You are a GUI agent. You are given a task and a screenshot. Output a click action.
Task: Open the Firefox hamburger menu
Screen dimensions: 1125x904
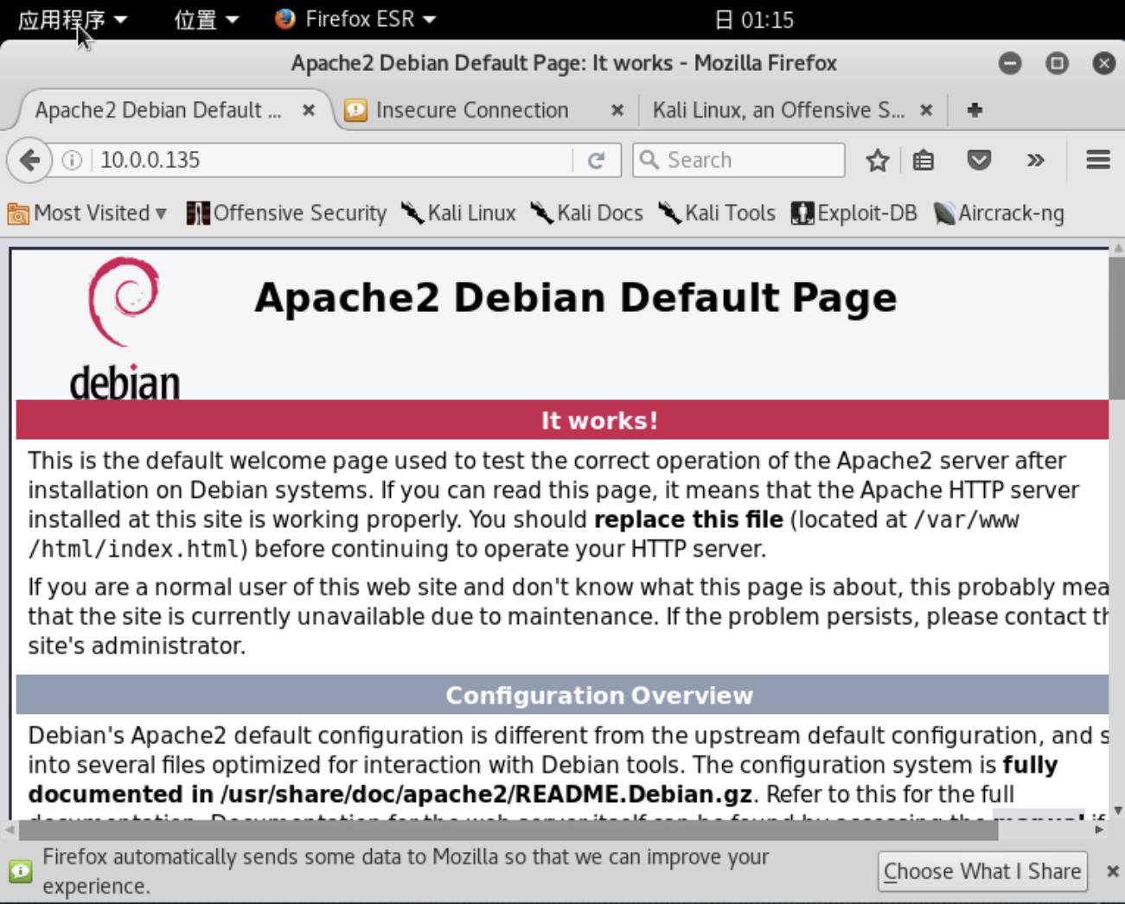pos(1098,160)
